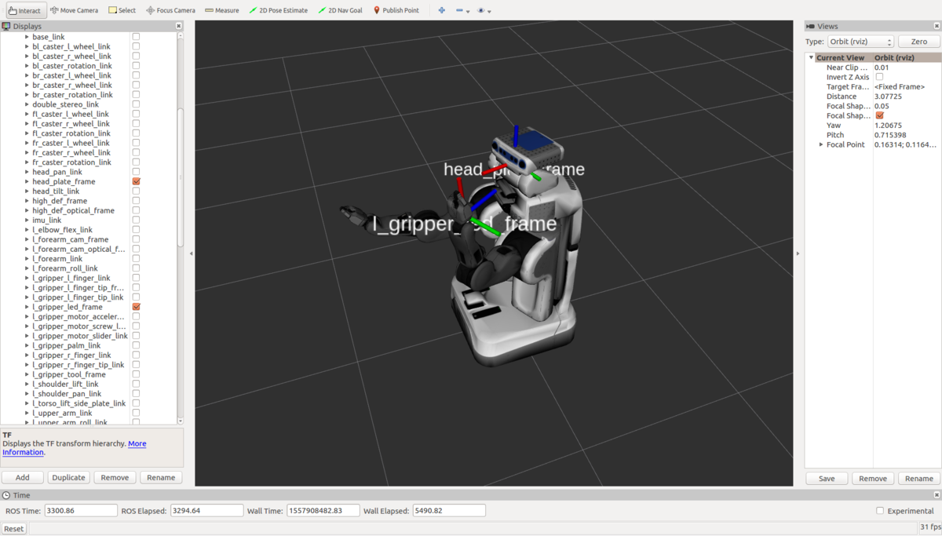Click Rename button in Views panel
942x536 pixels.
918,478
